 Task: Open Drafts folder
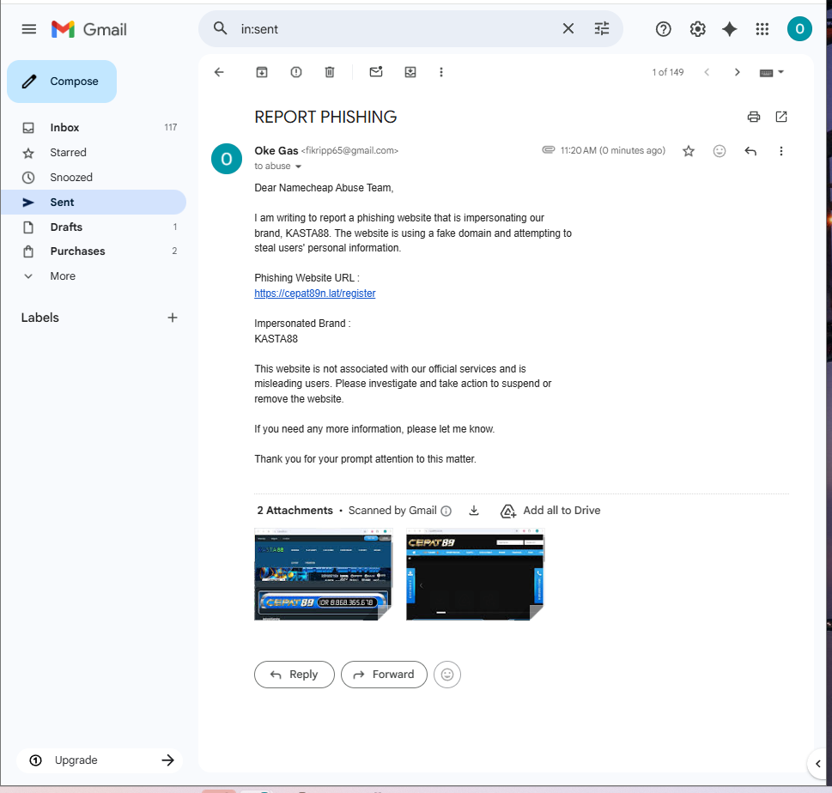tap(94, 227)
